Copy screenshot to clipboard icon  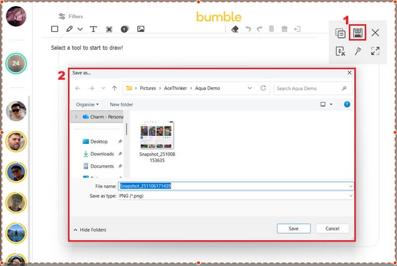point(340,33)
